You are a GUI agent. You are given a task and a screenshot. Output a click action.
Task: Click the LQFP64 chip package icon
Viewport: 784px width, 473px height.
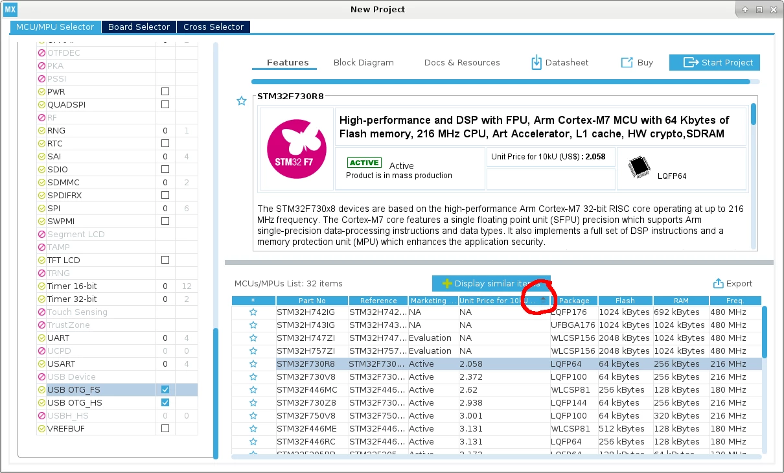pyautogui.click(x=640, y=168)
